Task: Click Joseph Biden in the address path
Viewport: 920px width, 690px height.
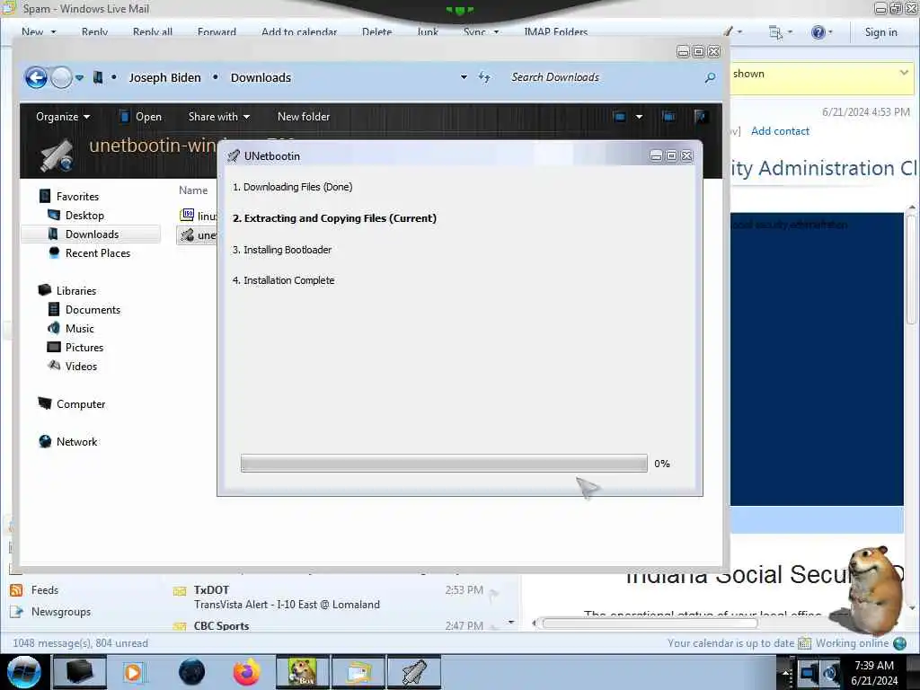Action: tap(164, 77)
